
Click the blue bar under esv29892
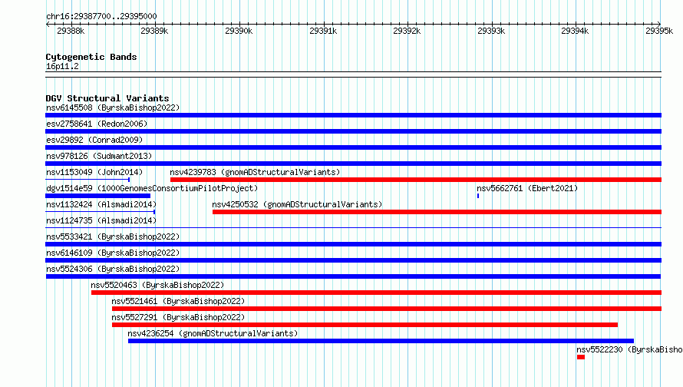coord(353,147)
